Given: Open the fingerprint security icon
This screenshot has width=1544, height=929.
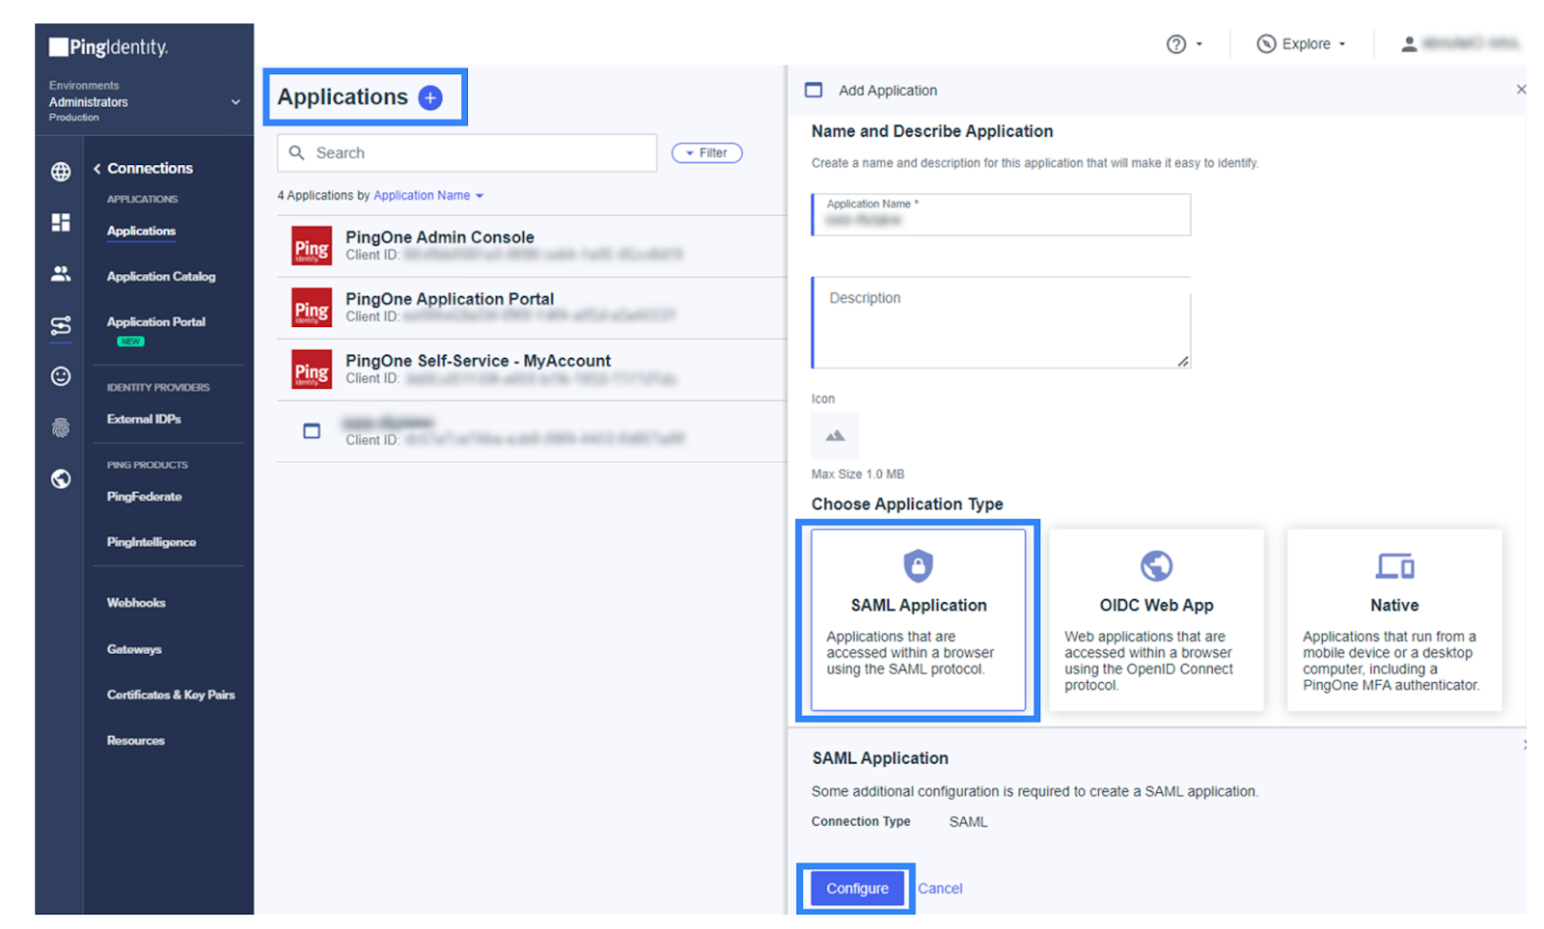Looking at the screenshot, I should 61,427.
